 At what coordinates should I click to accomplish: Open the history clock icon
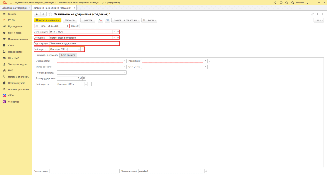281,3
